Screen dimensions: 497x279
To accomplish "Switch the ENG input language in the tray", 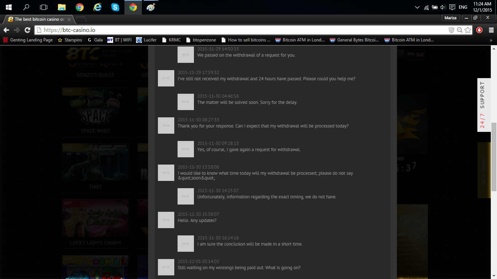I will [x=463, y=7].
